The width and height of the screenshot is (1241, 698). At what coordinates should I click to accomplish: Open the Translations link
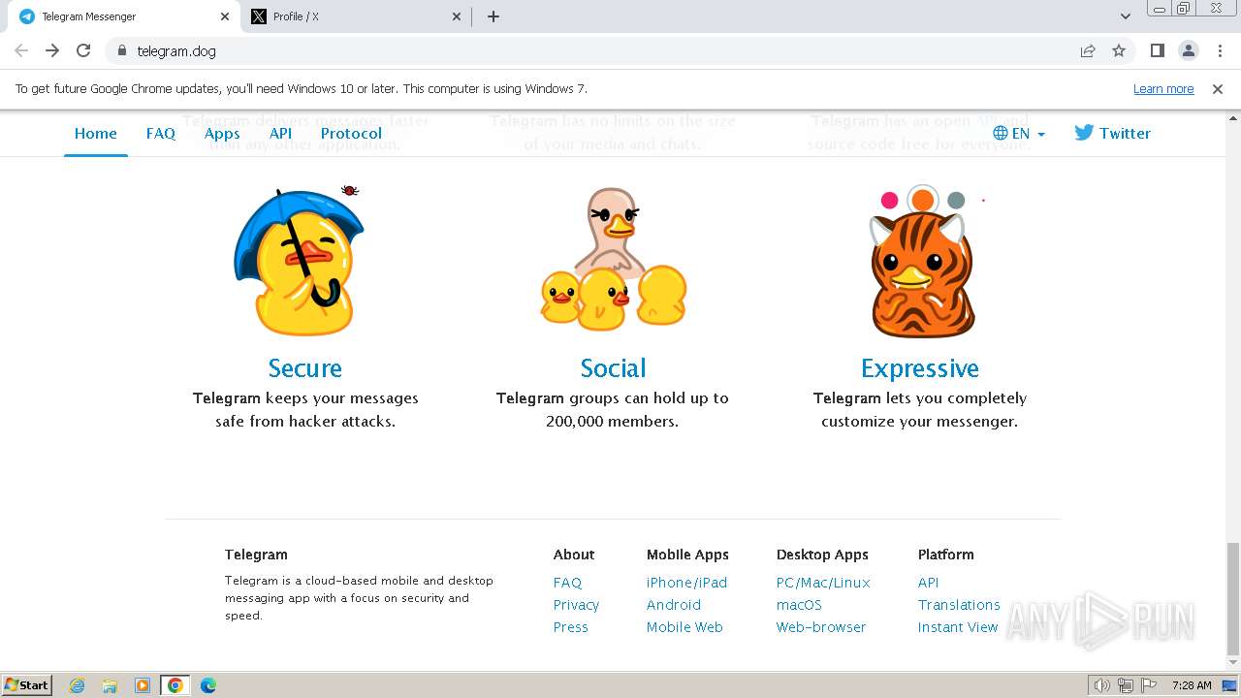pos(959,605)
